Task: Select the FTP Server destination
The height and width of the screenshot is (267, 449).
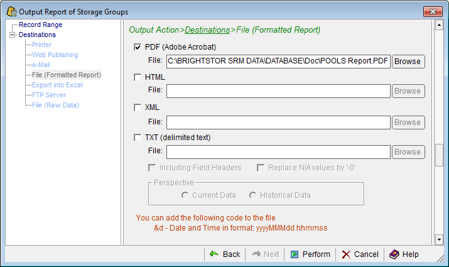Action: [49, 95]
